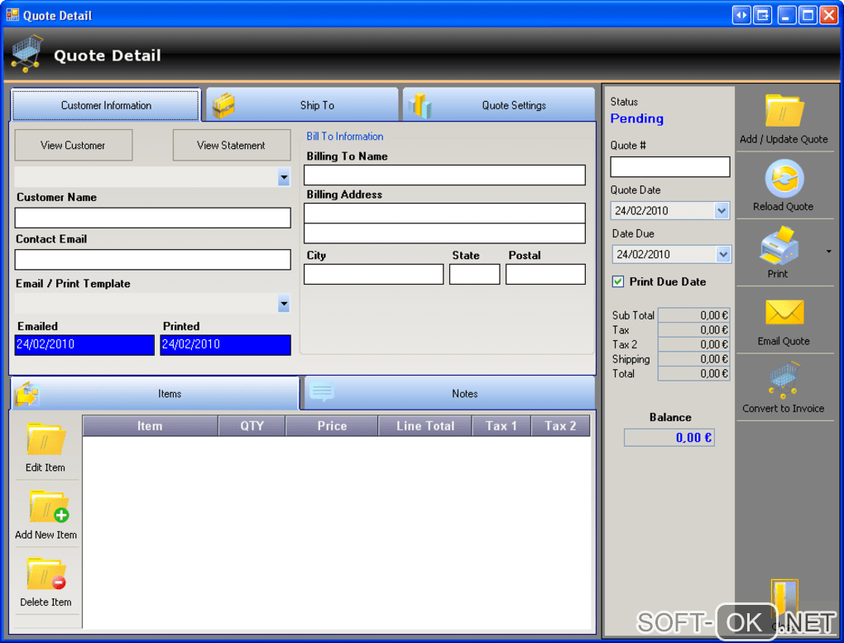Viewport: 844px width, 643px height.
Task: Click the left-right arrows title bar button
Action: coord(741,15)
